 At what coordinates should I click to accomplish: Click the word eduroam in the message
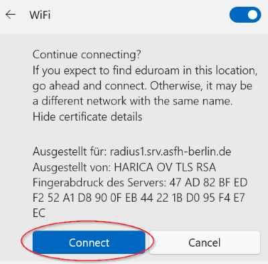[157, 70]
